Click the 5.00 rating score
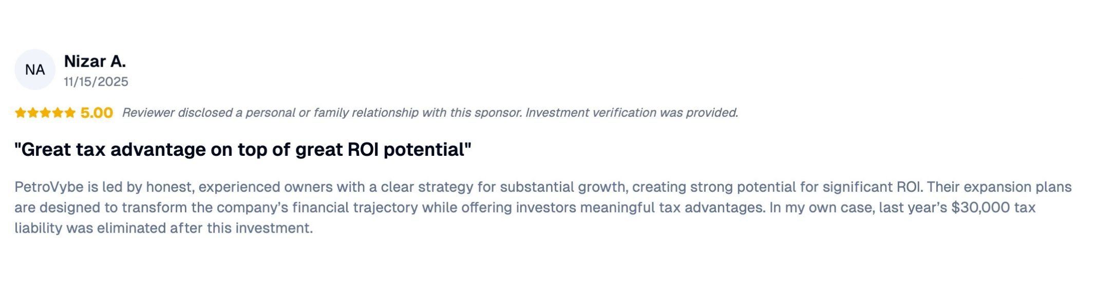 click(x=97, y=113)
